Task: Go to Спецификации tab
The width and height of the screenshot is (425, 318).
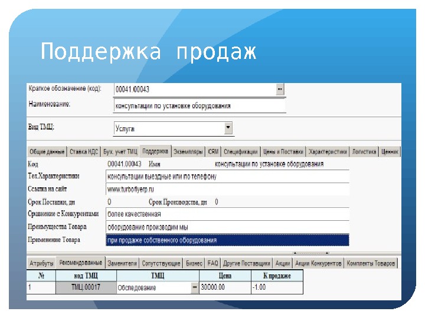Action: pyautogui.click(x=241, y=152)
